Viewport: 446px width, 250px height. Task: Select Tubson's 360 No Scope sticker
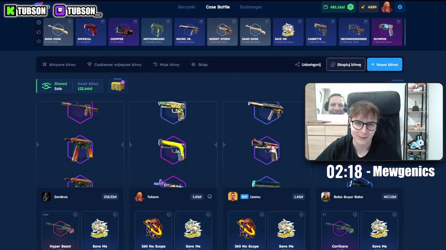[153, 231]
